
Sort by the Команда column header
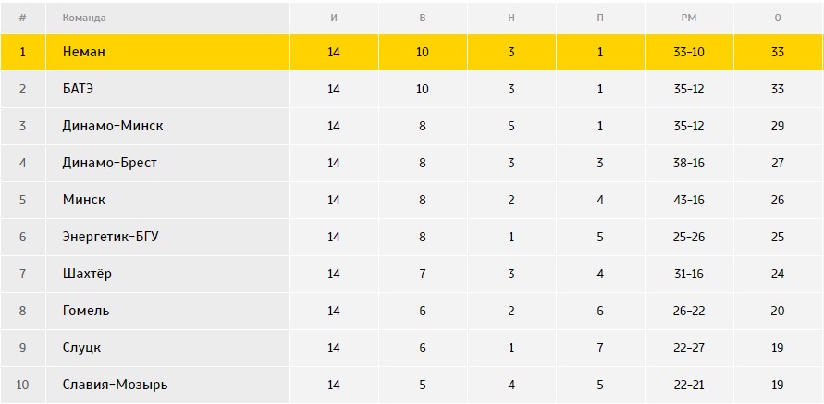[84, 18]
